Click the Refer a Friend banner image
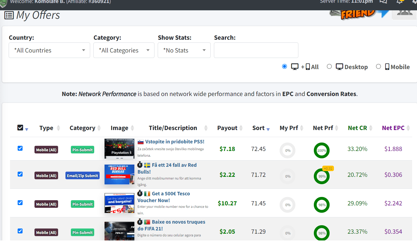The image size is (417, 244). click(358, 14)
